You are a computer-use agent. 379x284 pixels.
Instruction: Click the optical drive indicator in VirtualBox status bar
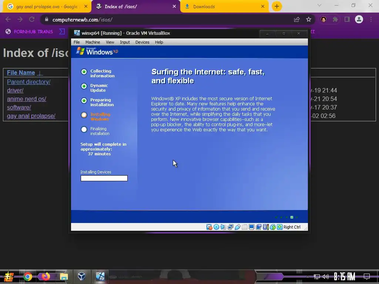(x=216, y=227)
